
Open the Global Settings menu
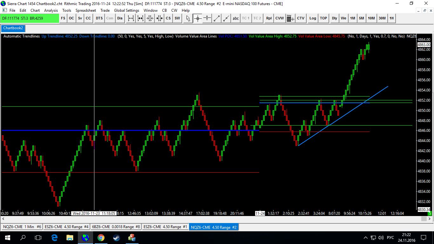coord(126,10)
